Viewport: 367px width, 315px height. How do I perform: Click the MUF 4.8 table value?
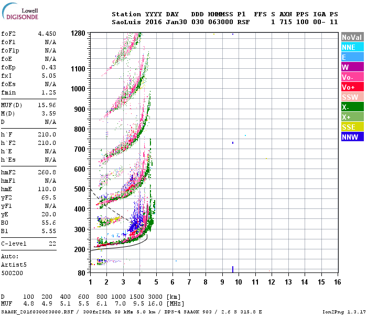(x=28, y=304)
